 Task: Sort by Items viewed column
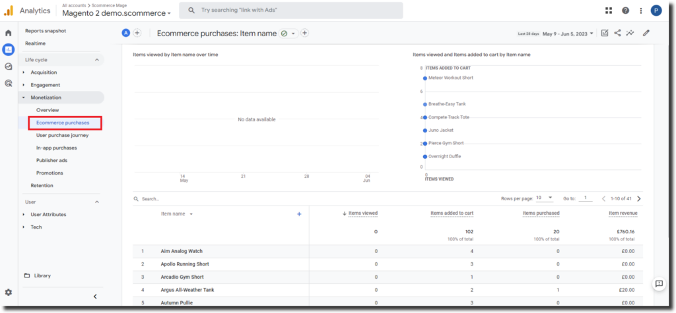[x=362, y=213]
